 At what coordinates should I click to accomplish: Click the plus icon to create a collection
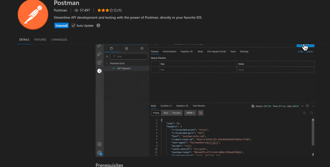pyautogui.click(x=107, y=57)
